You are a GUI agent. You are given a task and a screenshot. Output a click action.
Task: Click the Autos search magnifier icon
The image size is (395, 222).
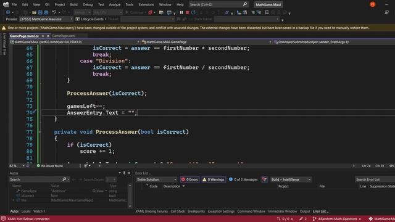click(x=64, y=179)
